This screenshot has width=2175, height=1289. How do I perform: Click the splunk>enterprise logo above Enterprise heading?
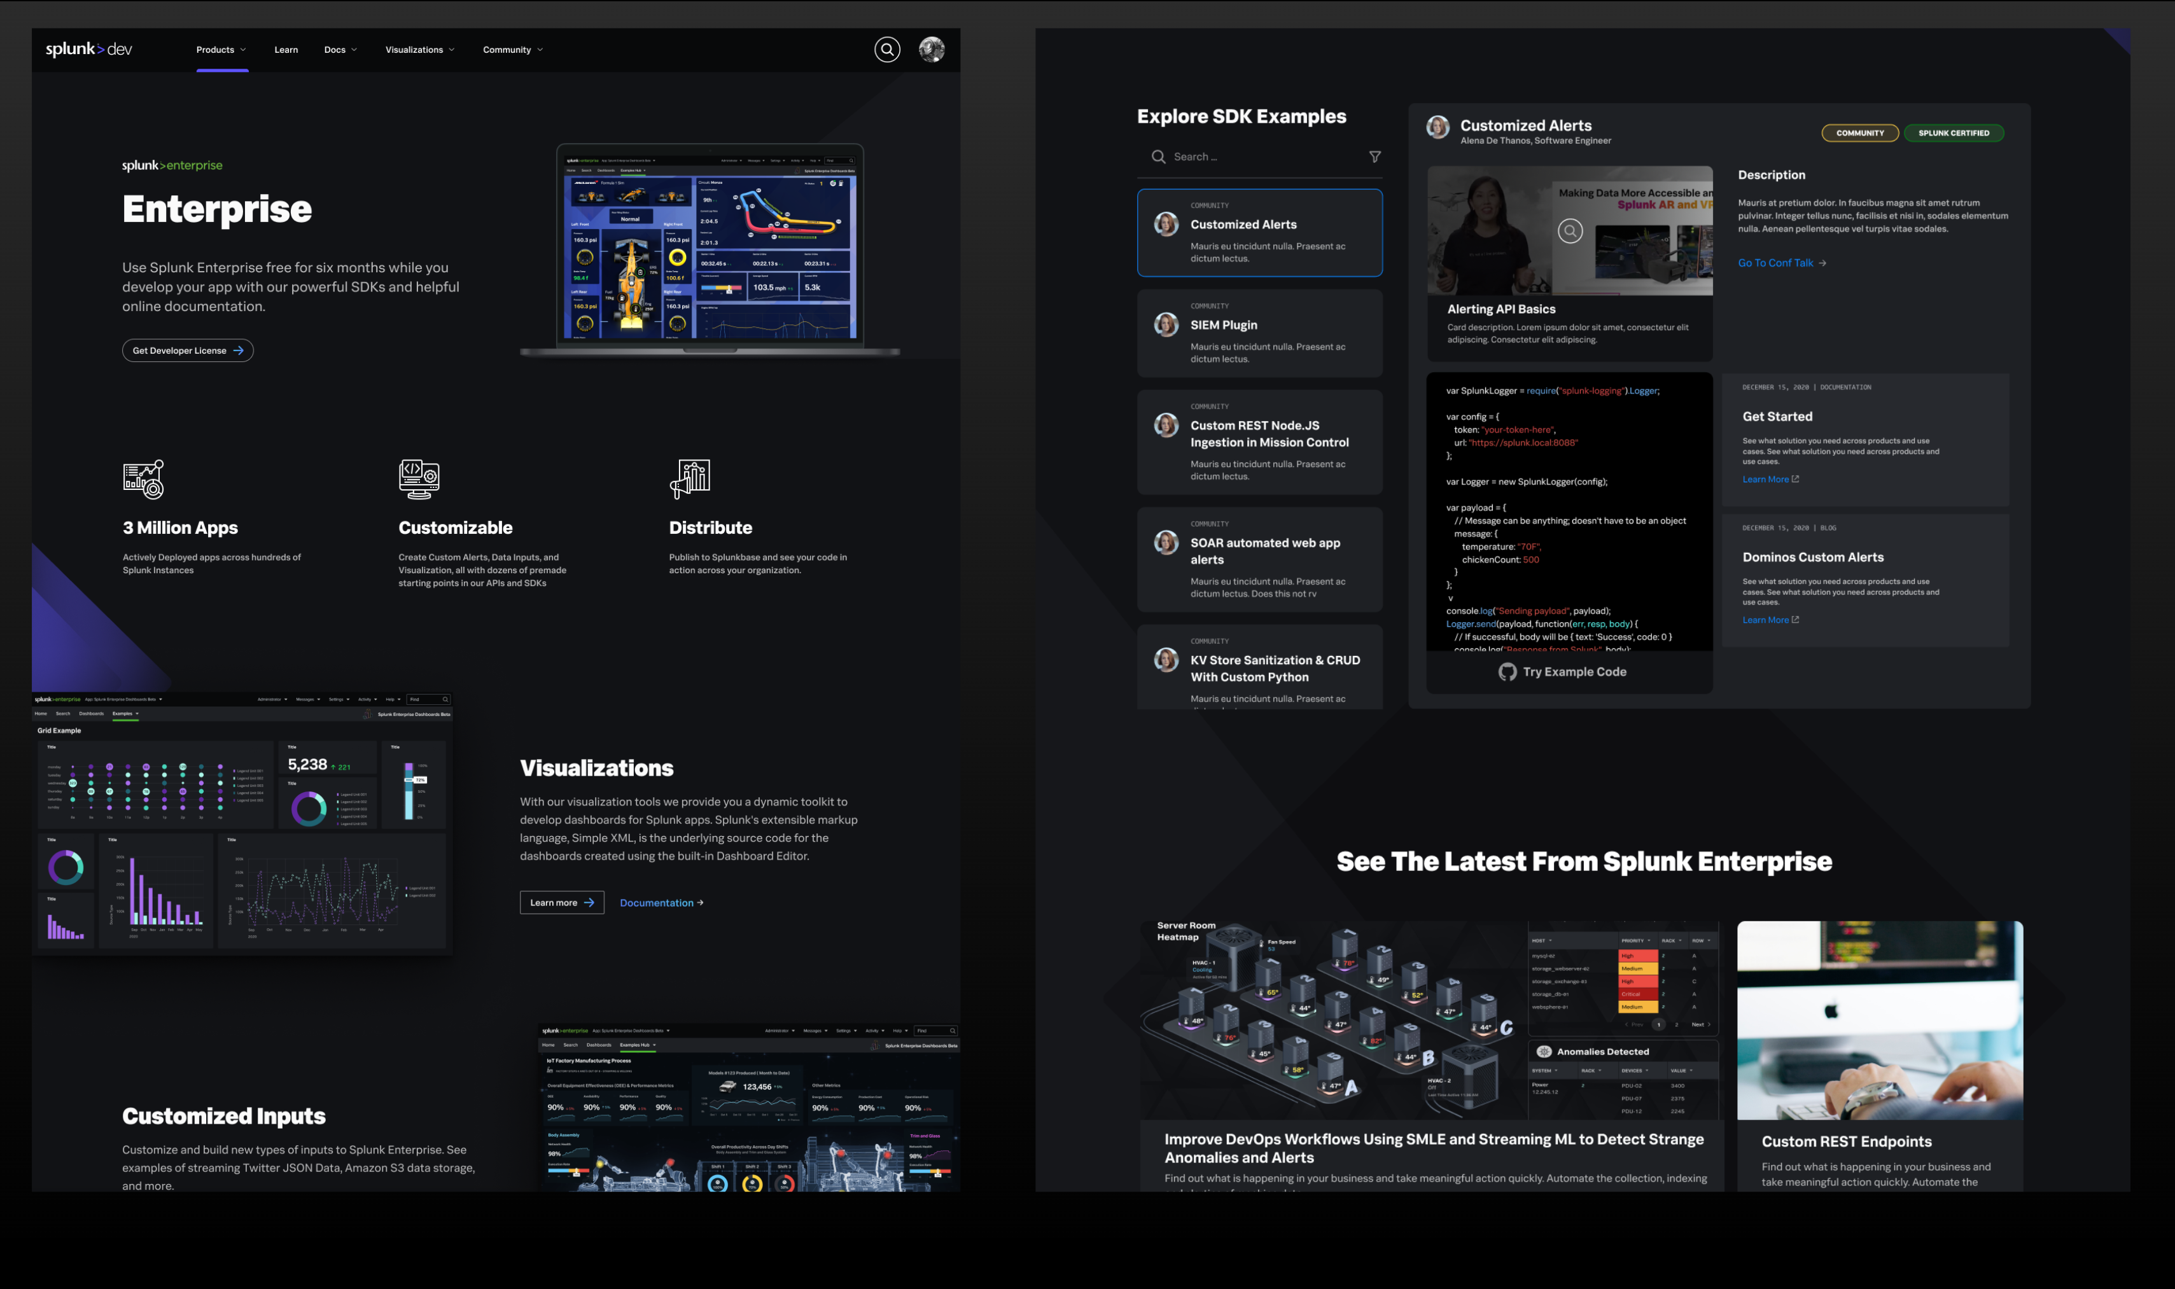172,165
